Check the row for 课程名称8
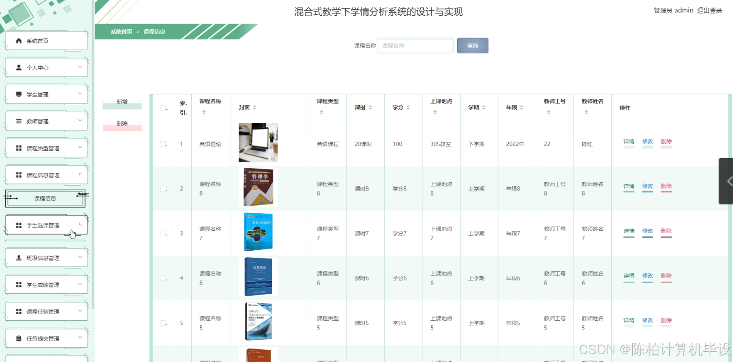 click(x=163, y=189)
